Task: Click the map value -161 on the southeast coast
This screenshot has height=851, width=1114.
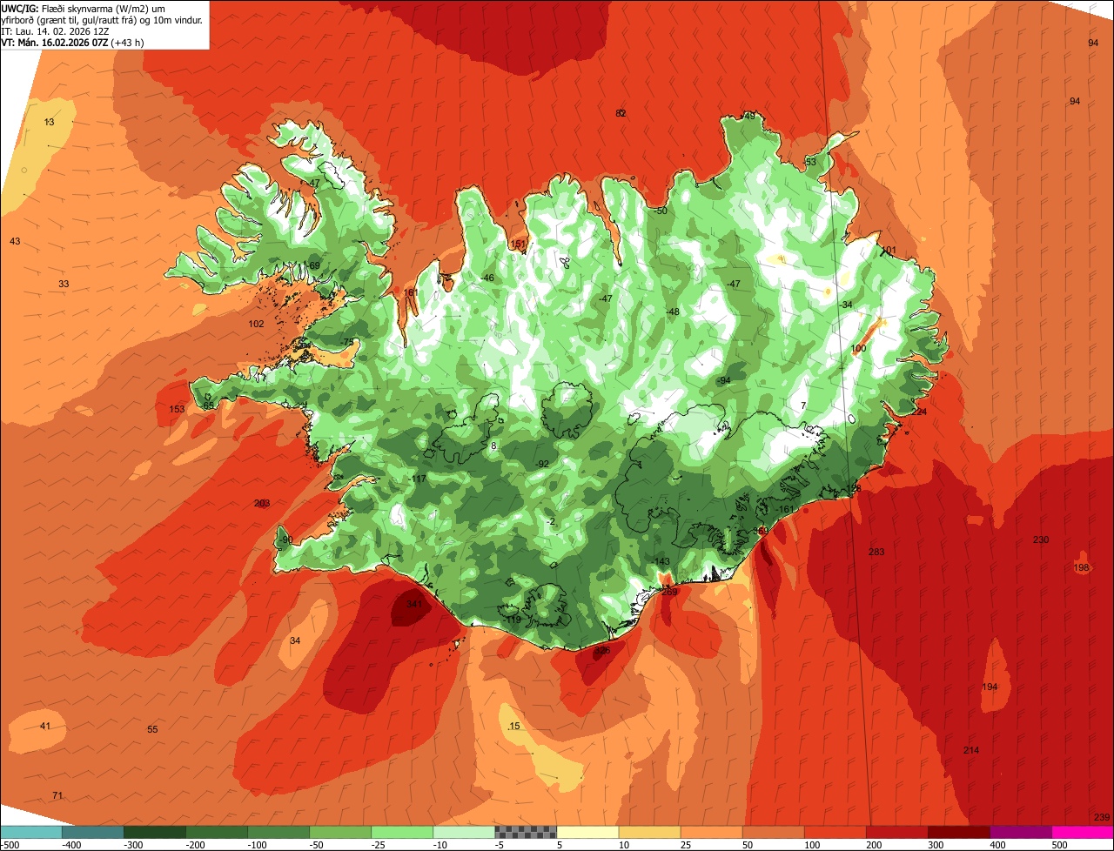Action: (x=785, y=510)
